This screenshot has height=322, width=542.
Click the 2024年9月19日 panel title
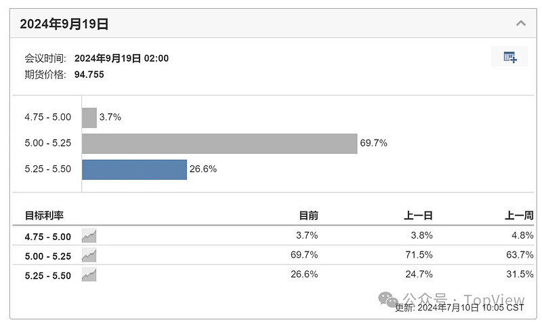(x=64, y=24)
